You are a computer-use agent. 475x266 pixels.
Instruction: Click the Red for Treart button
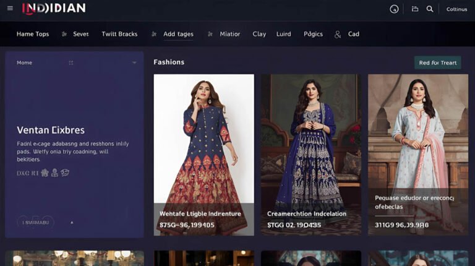click(x=437, y=62)
